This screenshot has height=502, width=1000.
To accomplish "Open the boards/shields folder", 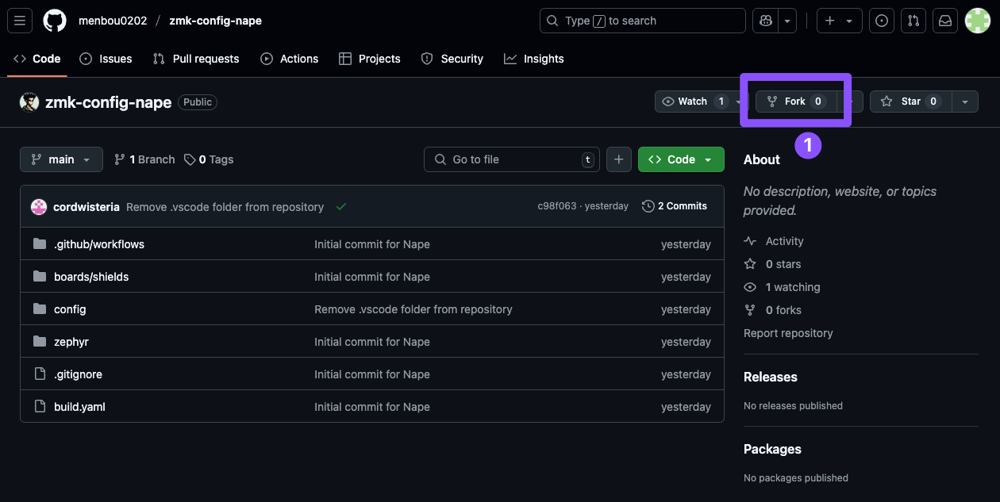I will [x=91, y=277].
